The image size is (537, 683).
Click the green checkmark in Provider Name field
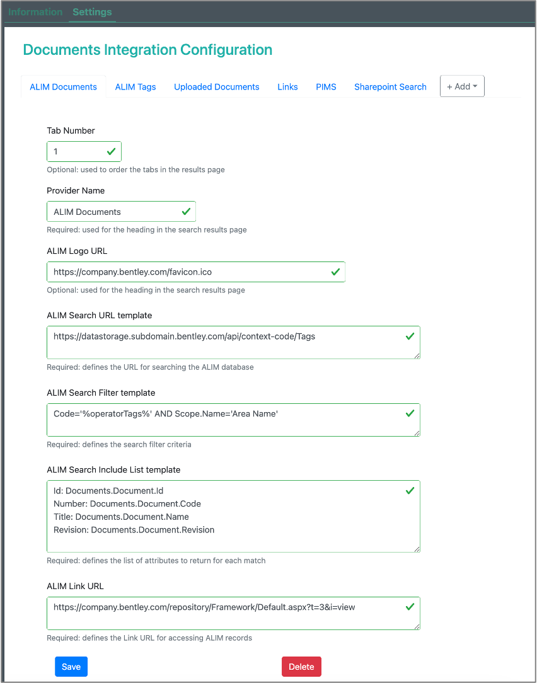186,212
